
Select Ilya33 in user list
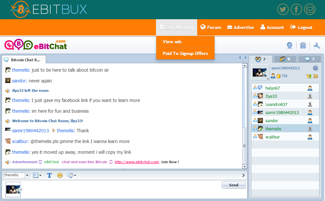pos(285,96)
